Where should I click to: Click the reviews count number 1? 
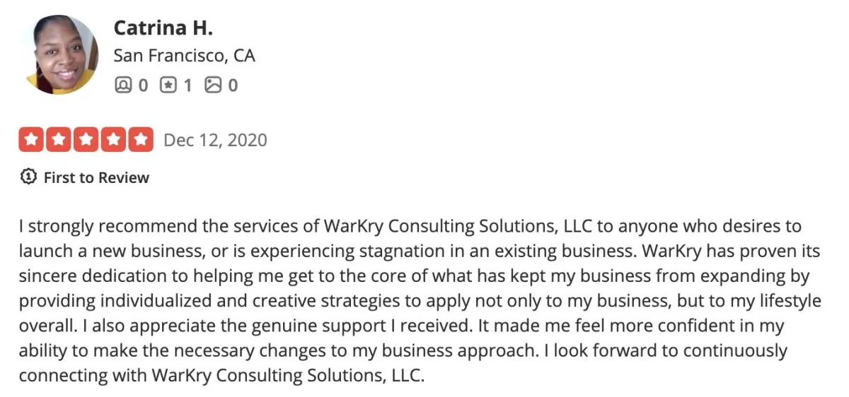(187, 86)
